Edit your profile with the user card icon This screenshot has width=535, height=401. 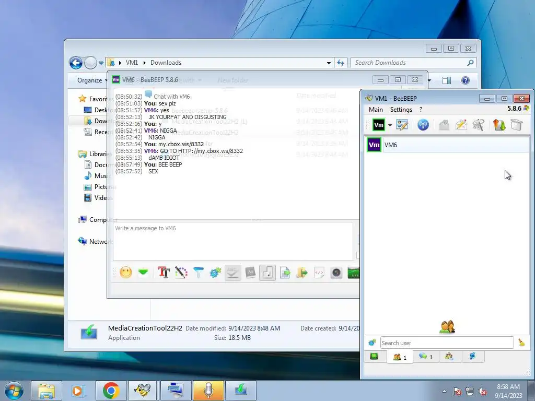(x=402, y=125)
